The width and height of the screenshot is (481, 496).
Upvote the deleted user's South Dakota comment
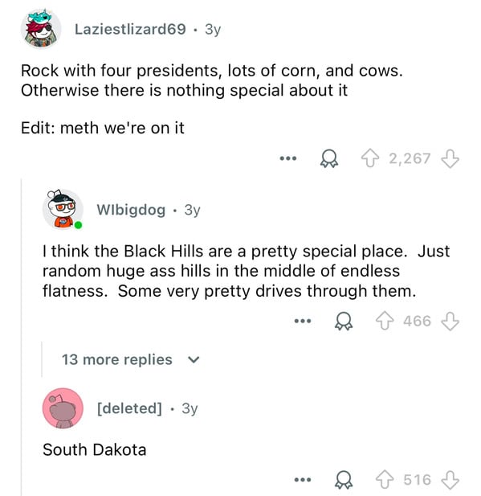pos(385,480)
